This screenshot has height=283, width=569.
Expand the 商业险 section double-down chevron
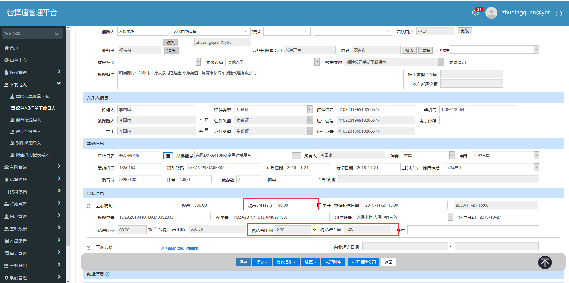[x=89, y=248]
